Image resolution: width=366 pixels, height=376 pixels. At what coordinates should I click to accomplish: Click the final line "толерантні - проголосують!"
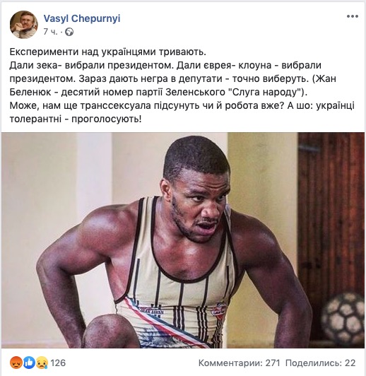point(76,119)
